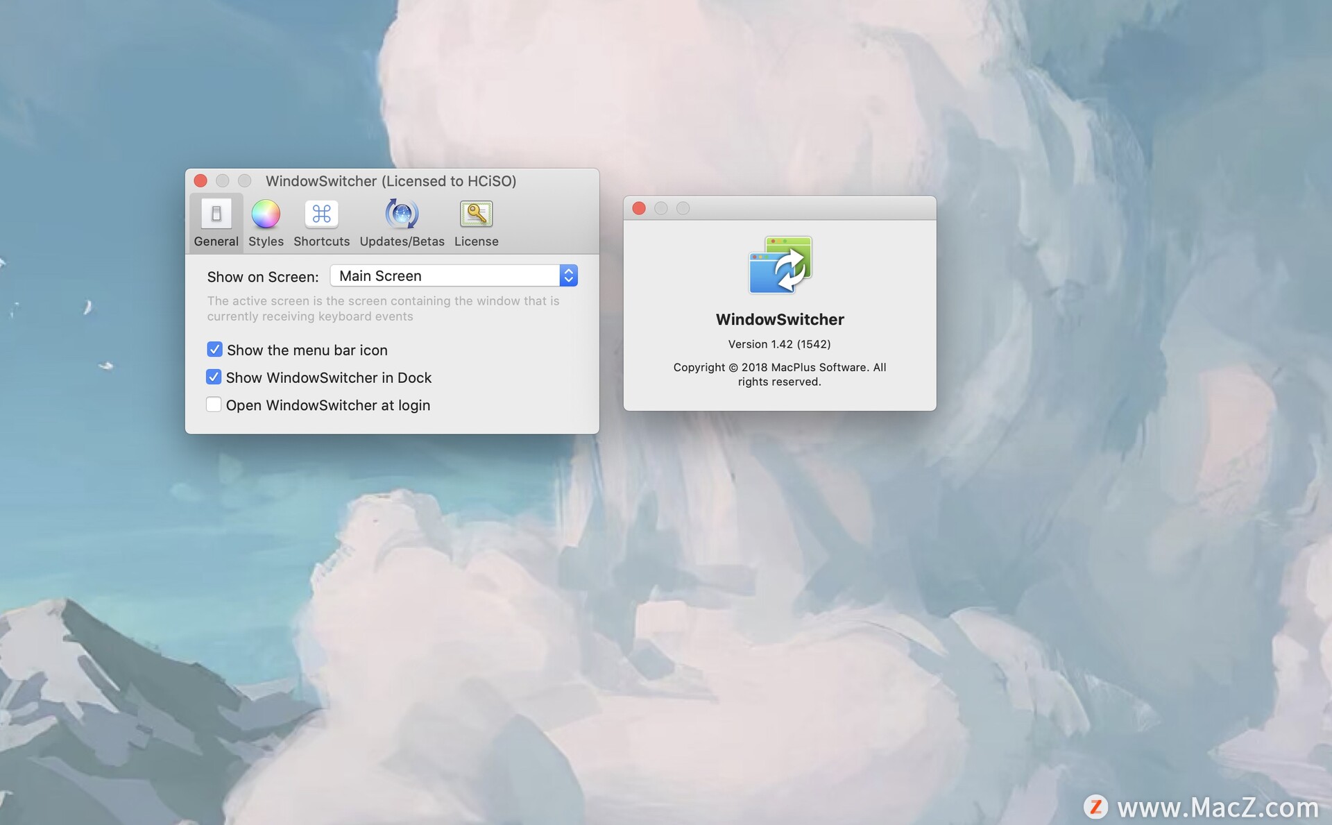This screenshot has height=825, width=1332.
Task: Click the disabled minimize button in About window
Action: point(661,208)
